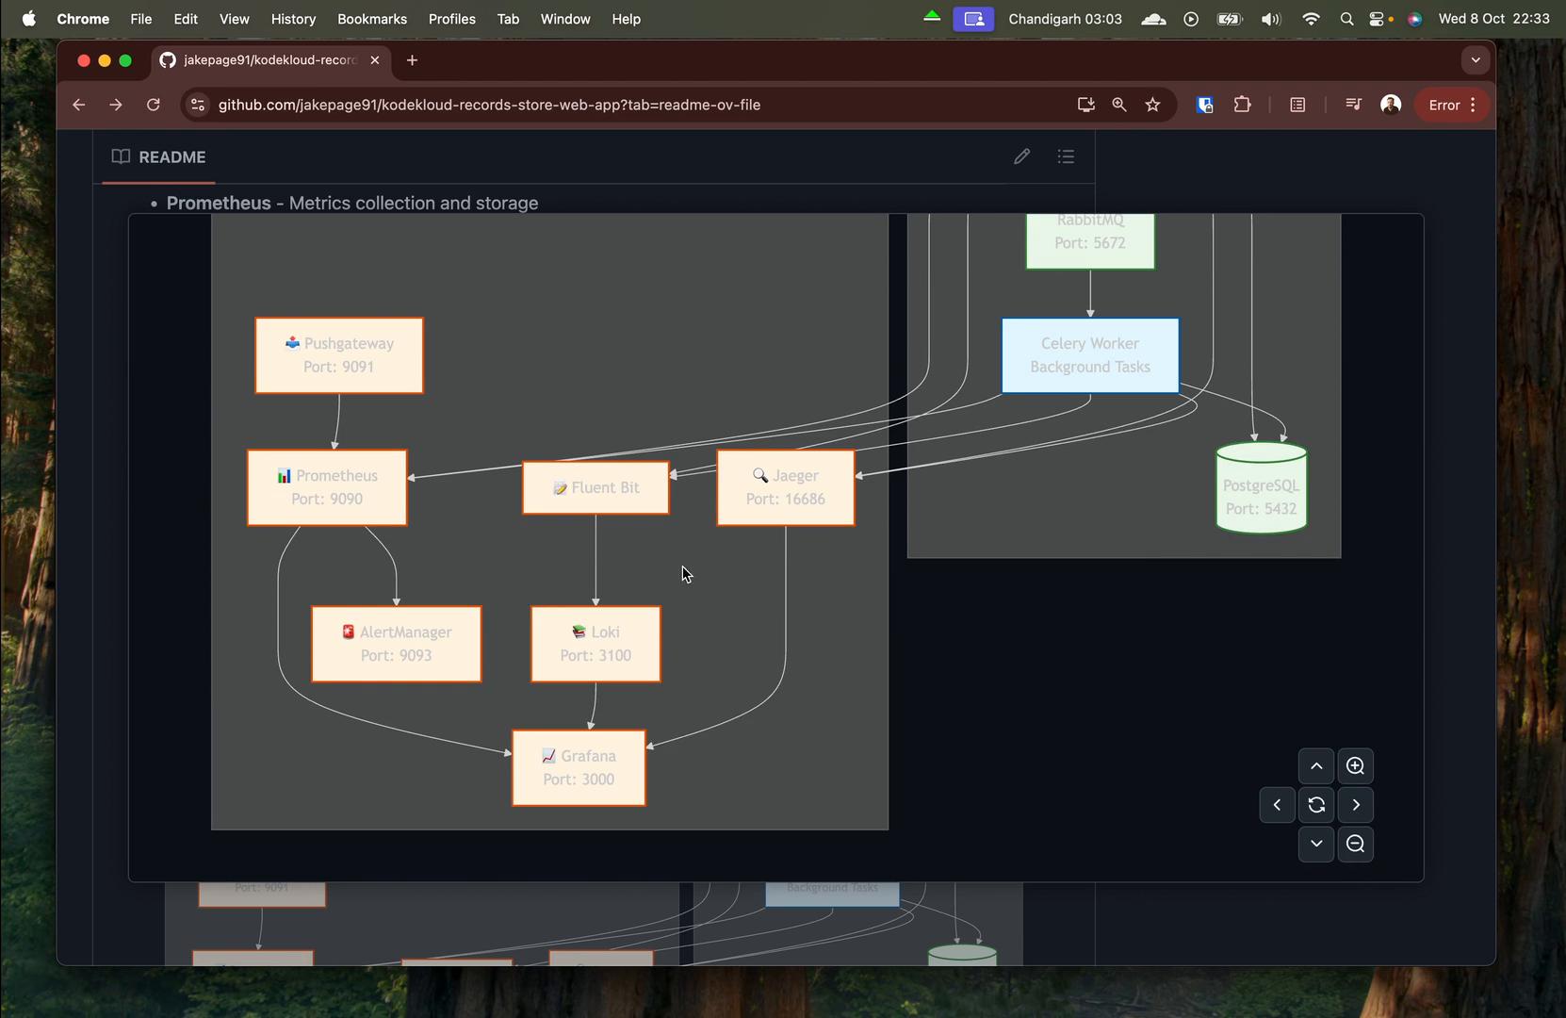Screen dimensions: 1566x1018
Task: Open the View menu
Action: pos(234,19)
